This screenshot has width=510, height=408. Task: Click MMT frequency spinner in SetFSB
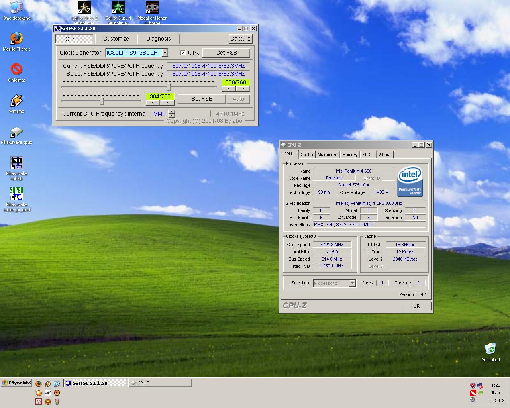click(171, 114)
